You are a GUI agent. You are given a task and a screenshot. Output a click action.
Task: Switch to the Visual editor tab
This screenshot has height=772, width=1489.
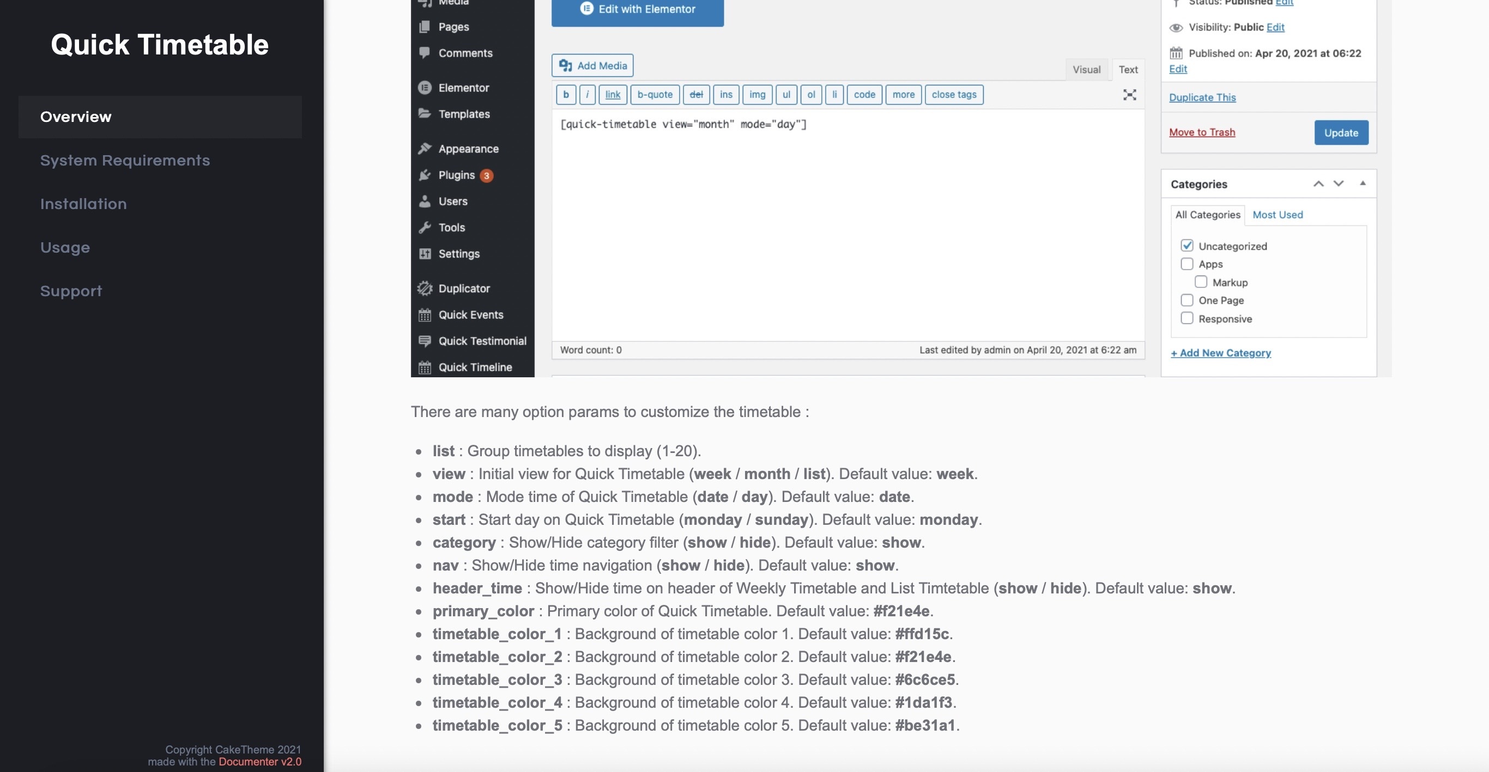(1086, 69)
